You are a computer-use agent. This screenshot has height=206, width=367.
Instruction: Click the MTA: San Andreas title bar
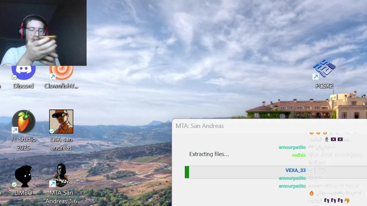tap(269, 126)
